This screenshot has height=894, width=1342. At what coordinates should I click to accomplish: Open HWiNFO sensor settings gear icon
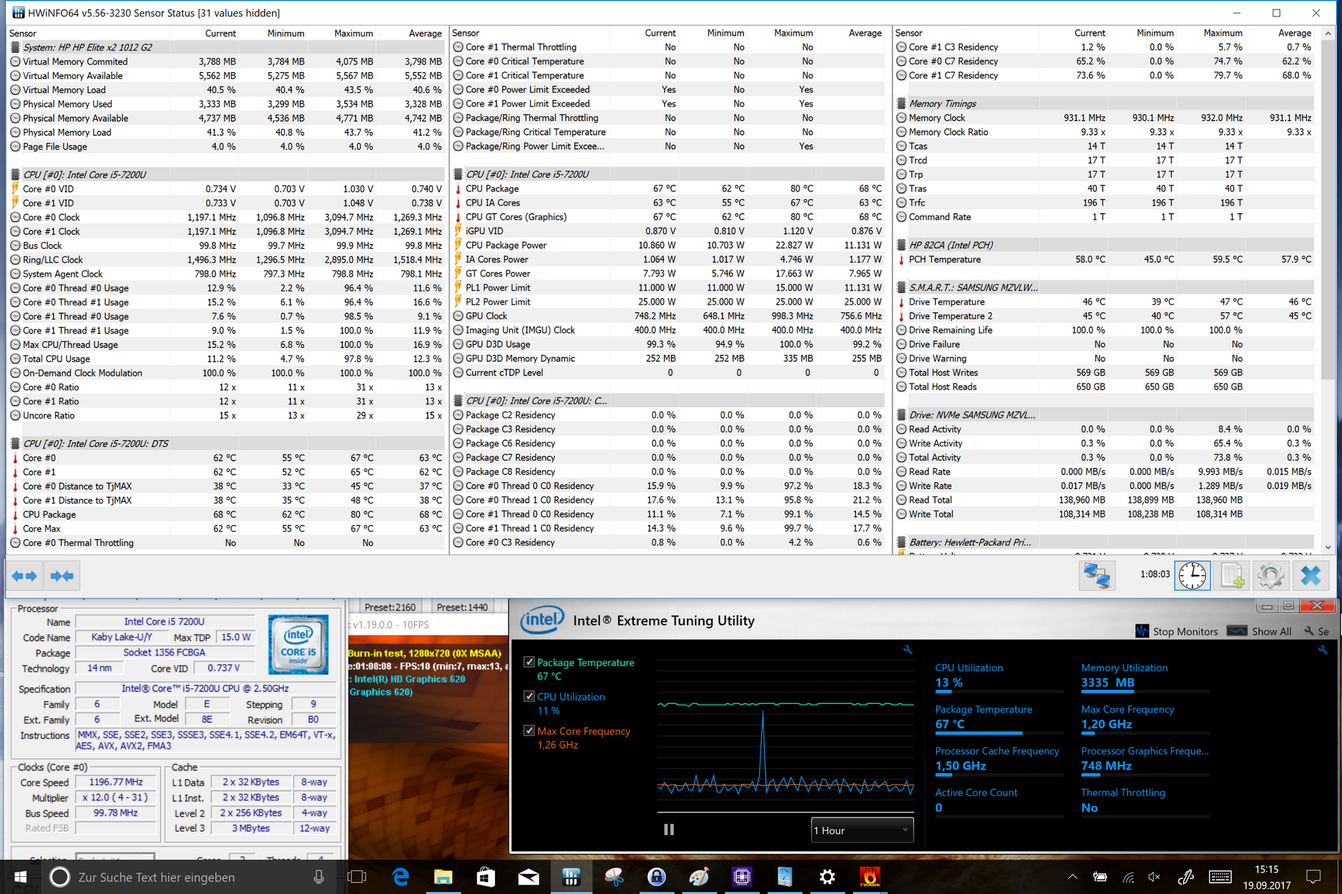coord(1270,576)
